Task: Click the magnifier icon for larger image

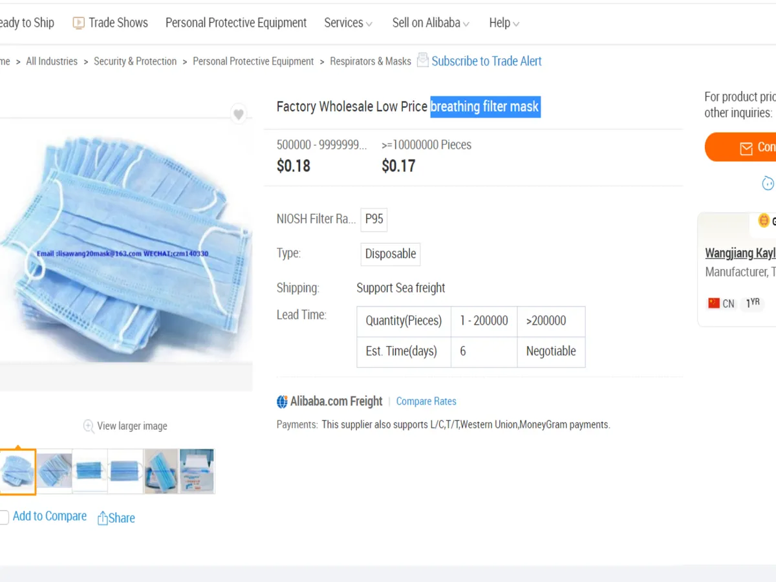Action: [89, 426]
